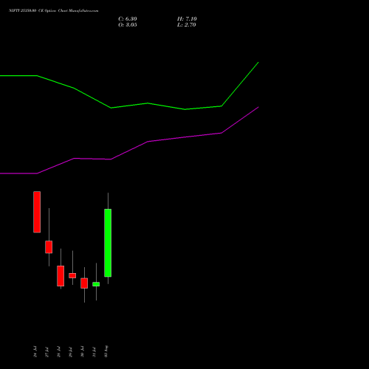369x369 pixels.
Task: Select the high value H: 7.10
Action: pos(187,19)
